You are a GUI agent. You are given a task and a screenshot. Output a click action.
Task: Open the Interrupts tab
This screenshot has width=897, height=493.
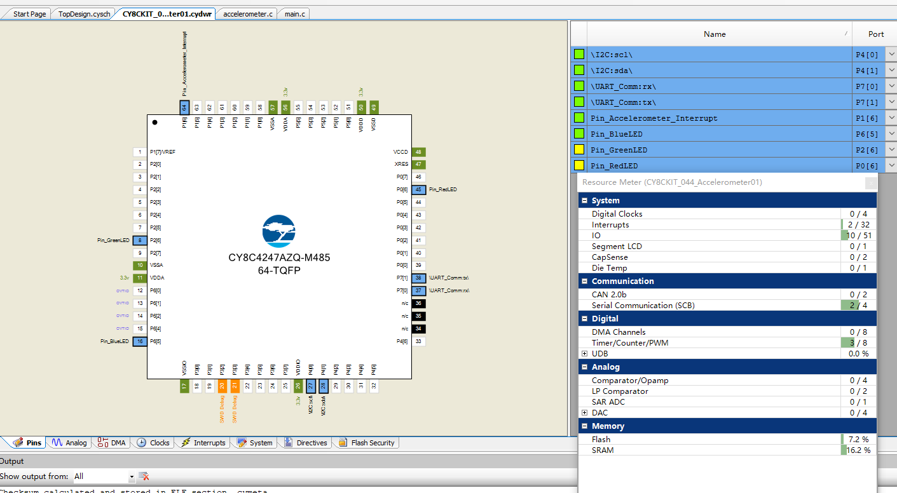click(203, 443)
